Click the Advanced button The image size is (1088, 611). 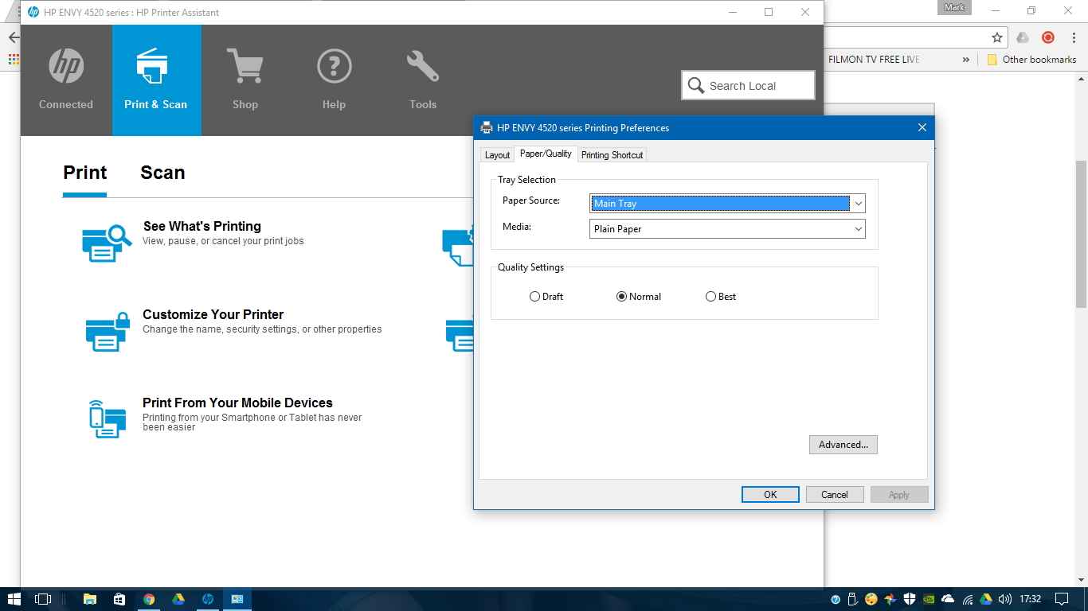tap(843, 445)
